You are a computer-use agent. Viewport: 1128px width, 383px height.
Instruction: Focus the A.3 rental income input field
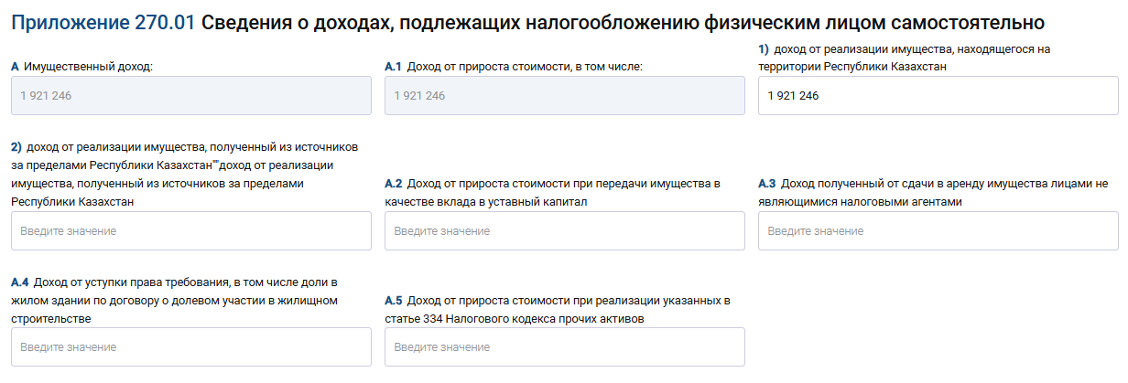(938, 231)
